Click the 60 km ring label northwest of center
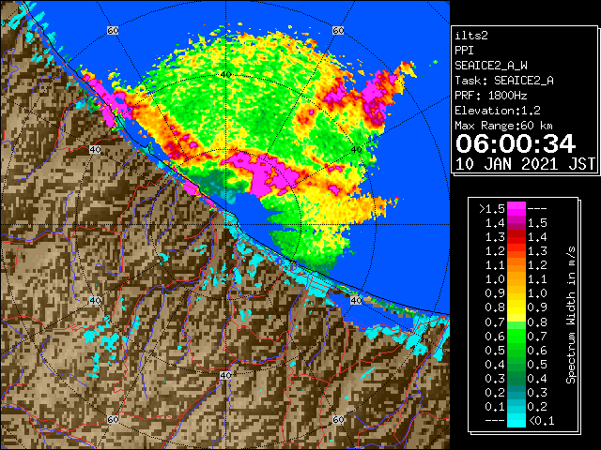601x450 pixels. 113,31
